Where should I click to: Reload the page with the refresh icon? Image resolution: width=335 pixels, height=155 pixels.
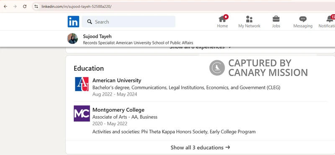[25, 6]
